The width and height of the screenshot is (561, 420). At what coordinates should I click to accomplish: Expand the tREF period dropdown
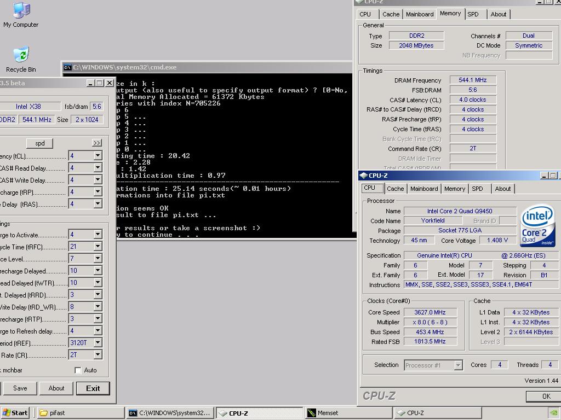(98, 342)
